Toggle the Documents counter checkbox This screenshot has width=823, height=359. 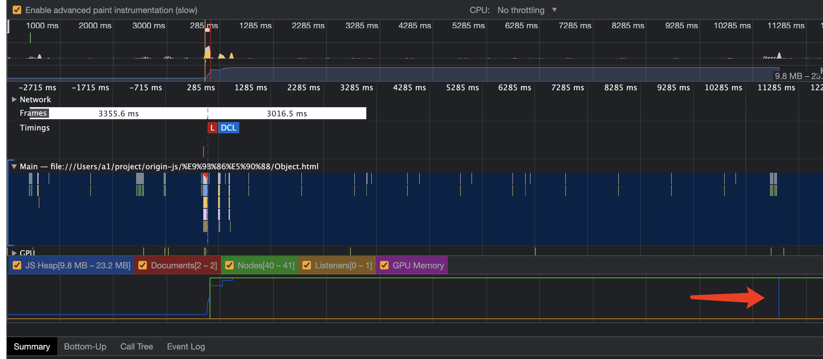click(143, 265)
